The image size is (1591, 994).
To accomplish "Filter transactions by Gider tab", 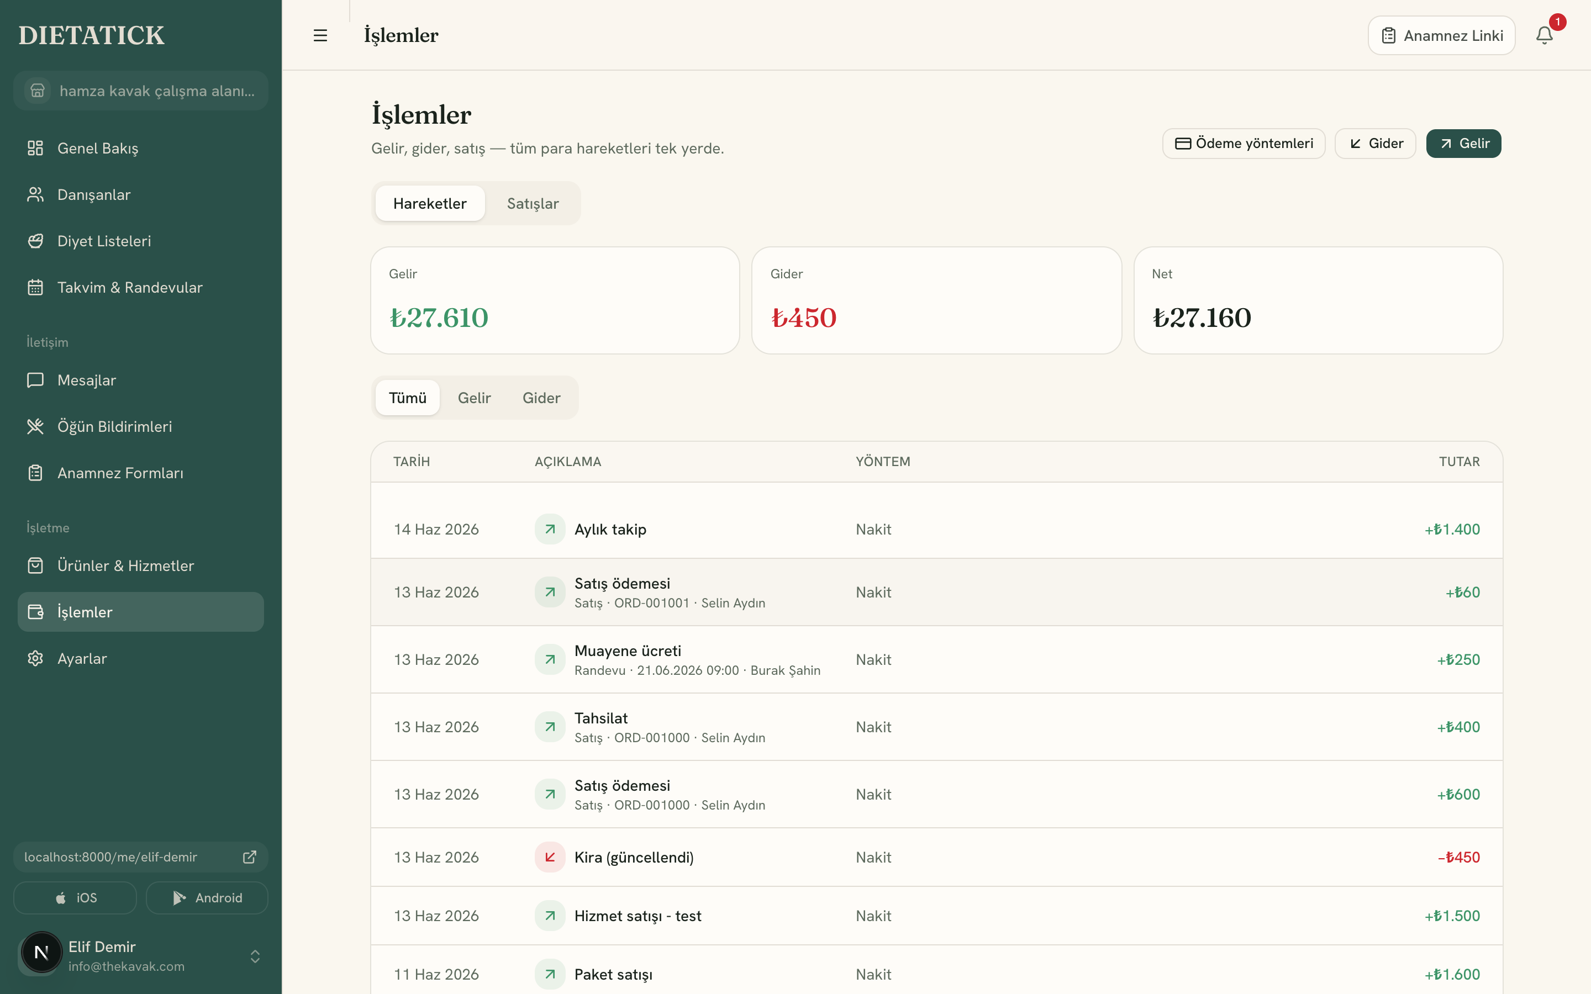I will (541, 398).
